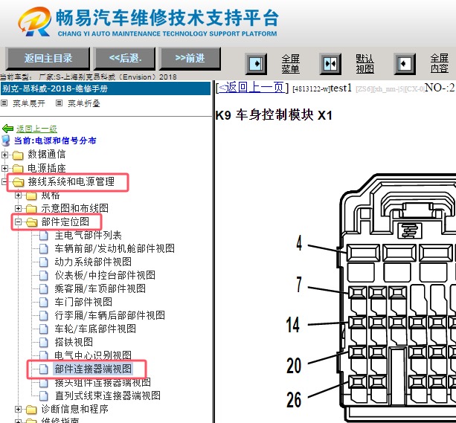Click the 电源插座 folder icon
The width and height of the screenshot is (456, 423).
pos(18,169)
